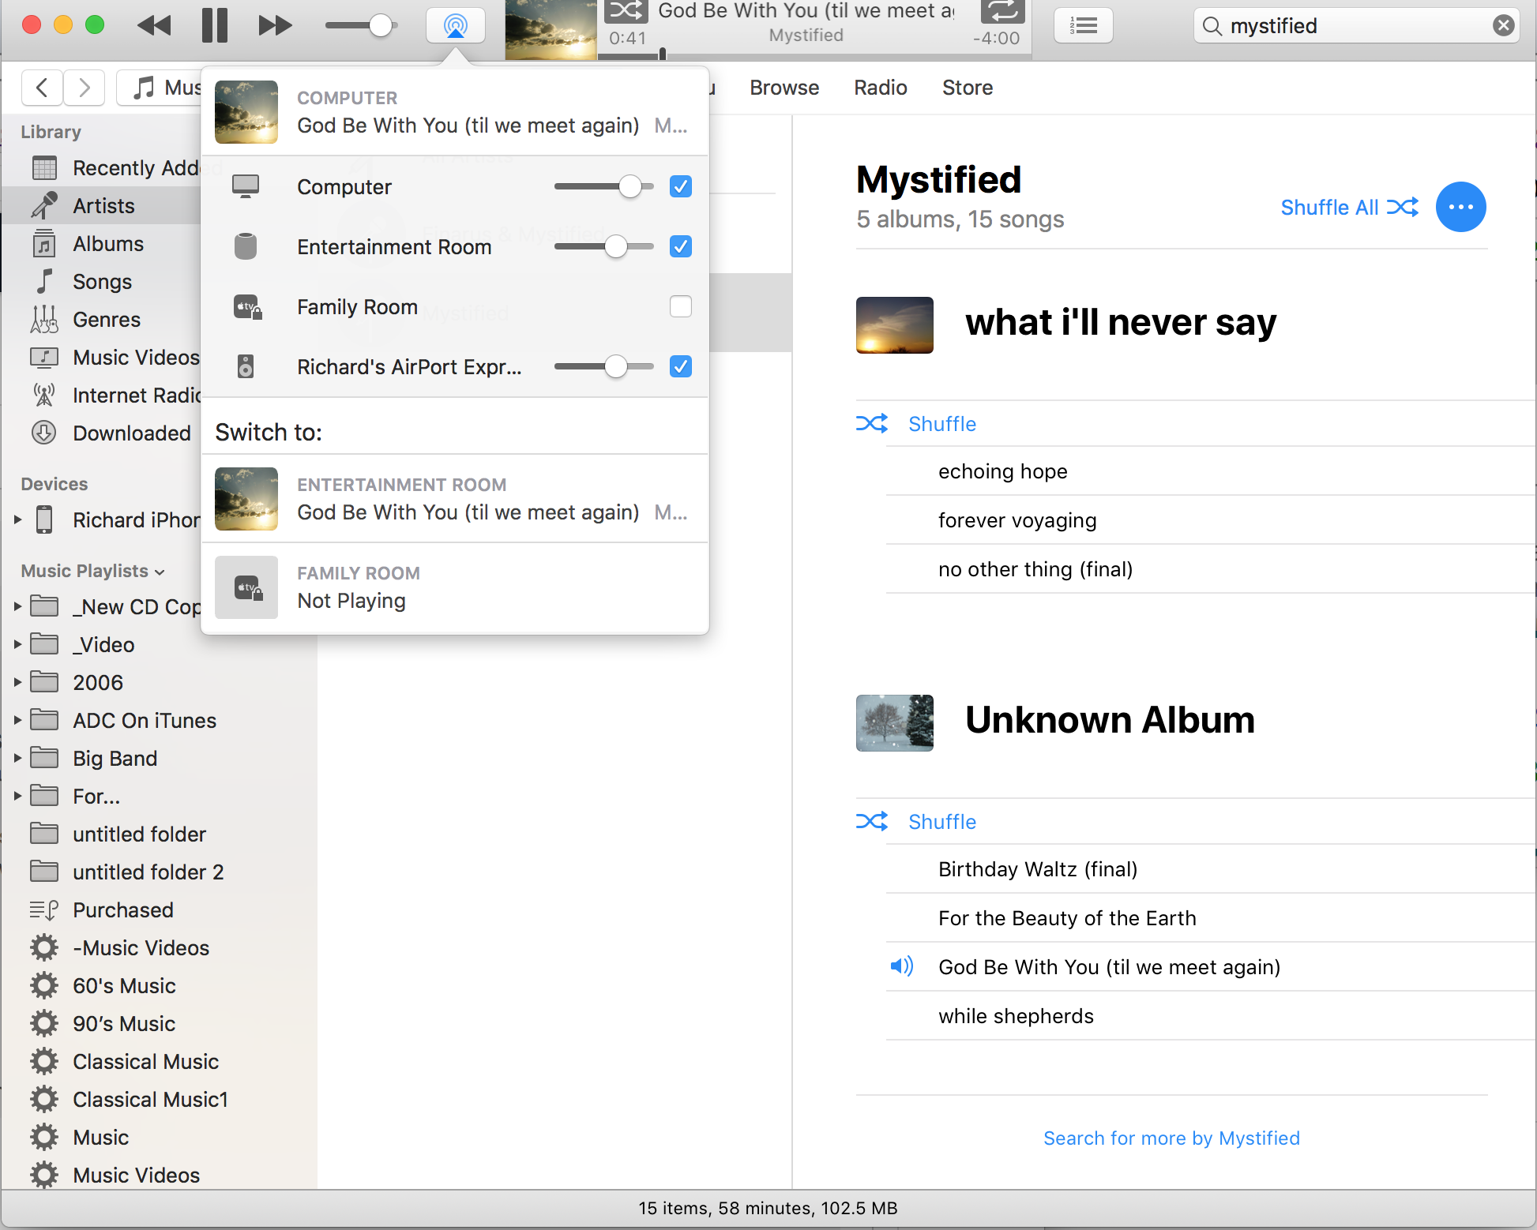Pause the current song

pos(214,25)
